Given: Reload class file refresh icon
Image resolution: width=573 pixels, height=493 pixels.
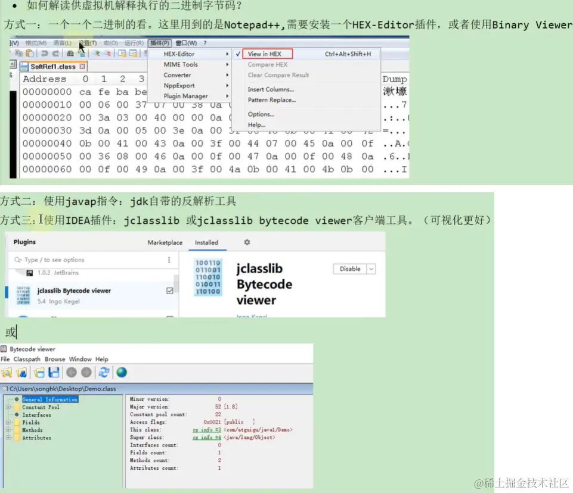Looking at the screenshot, I should [x=104, y=372].
